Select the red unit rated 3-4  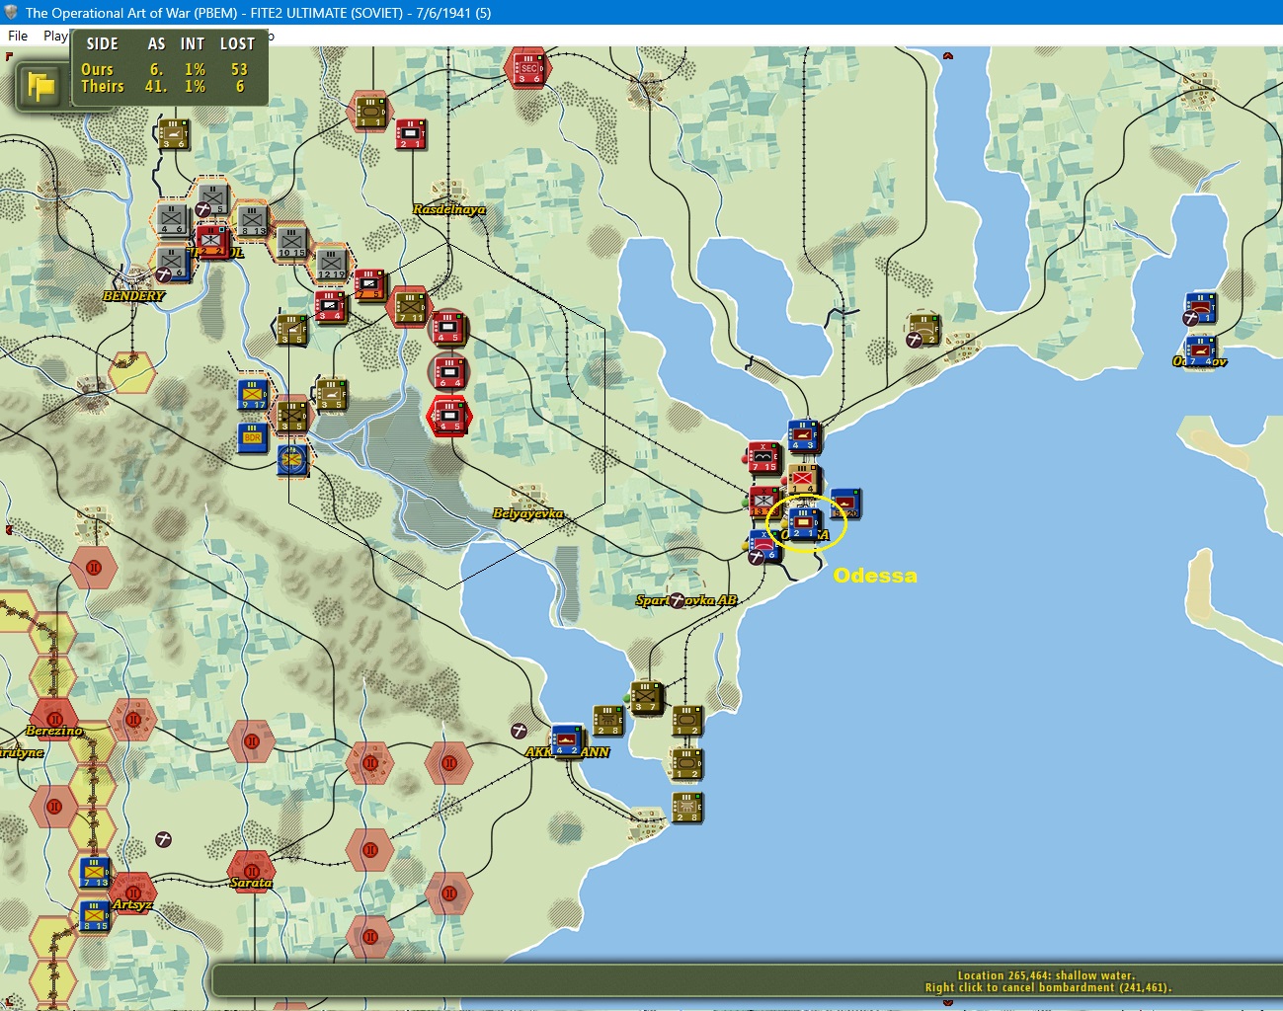pyautogui.click(x=331, y=306)
